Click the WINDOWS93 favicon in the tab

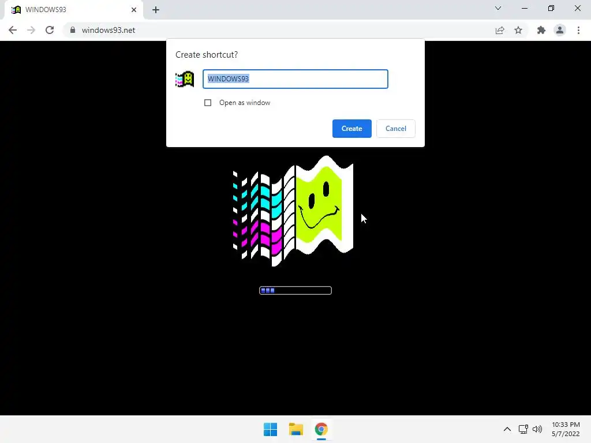pos(16,10)
